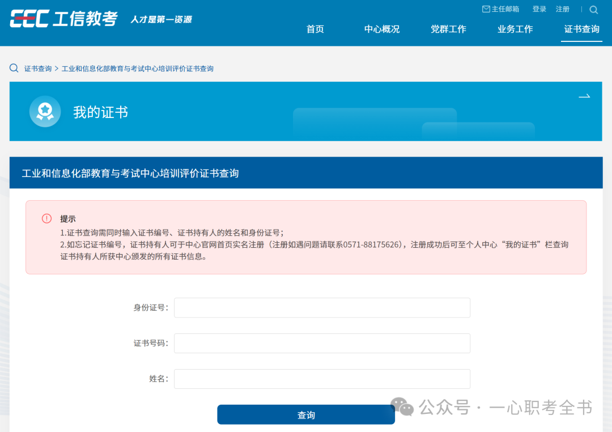
Task: Click the 证书查询 breadcrumb link
Action: (x=38, y=69)
